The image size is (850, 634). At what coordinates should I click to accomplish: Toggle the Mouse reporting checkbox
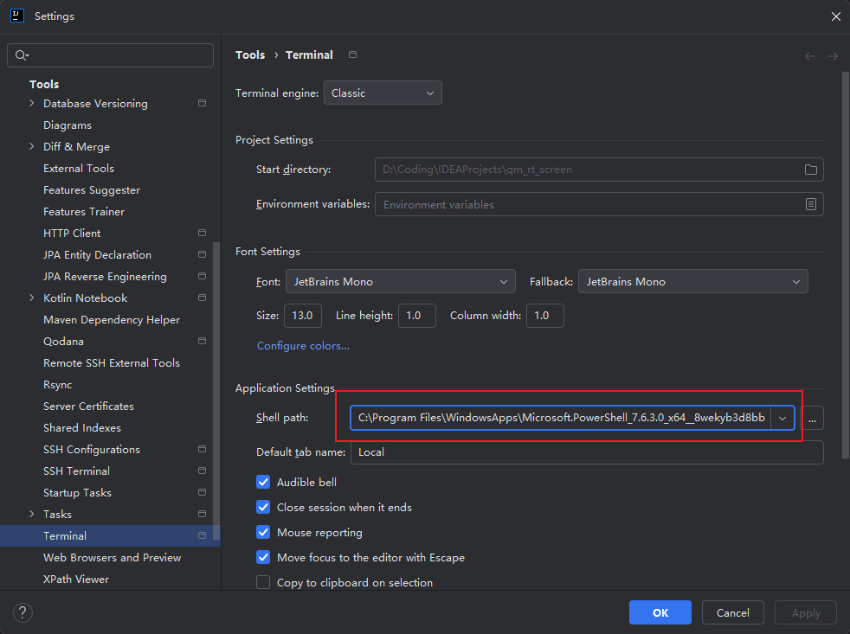[x=263, y=533]
